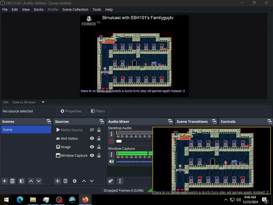Open the Docks menu
Image resolution: width=273 pixels, height=205 pixels.
39,9
